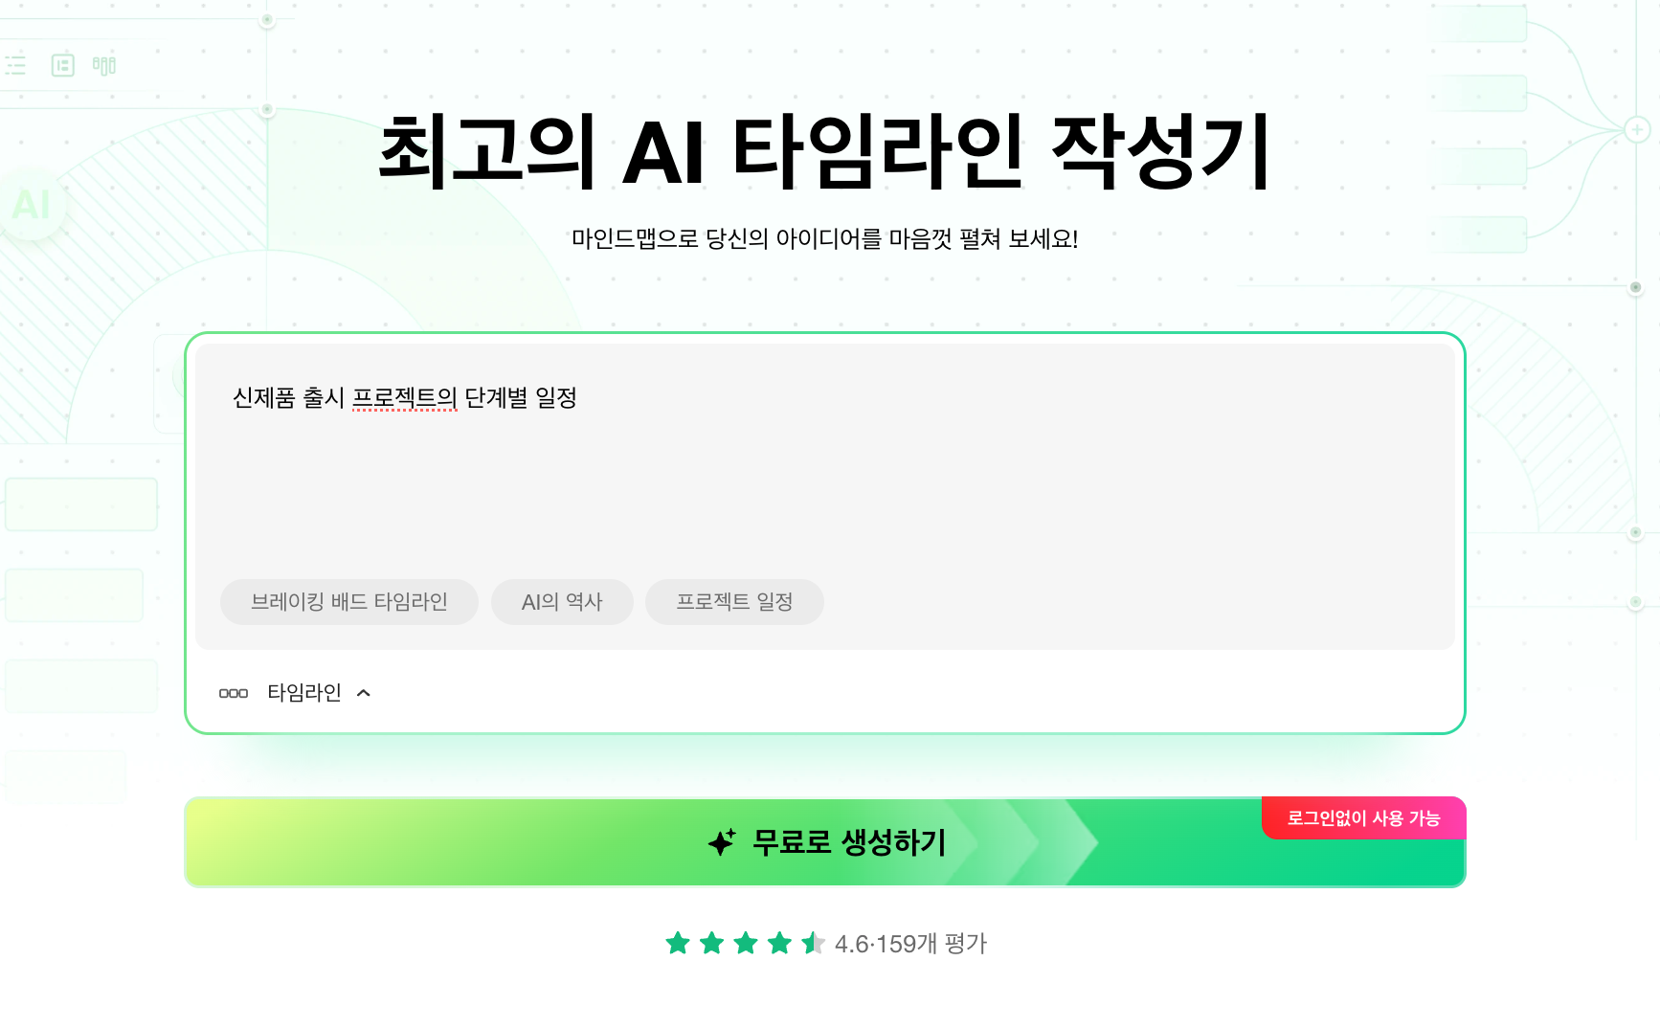Click the half-filled fifth rating star
The height and width of the screenshot is (1028, 1660).
tap(814, 944)
